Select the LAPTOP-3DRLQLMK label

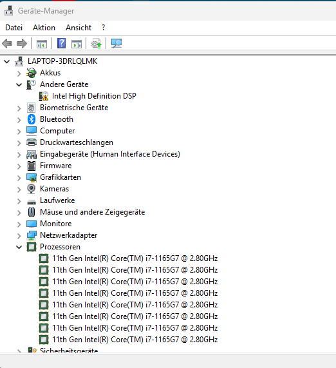pyautogui.click(x=62, y=61)
